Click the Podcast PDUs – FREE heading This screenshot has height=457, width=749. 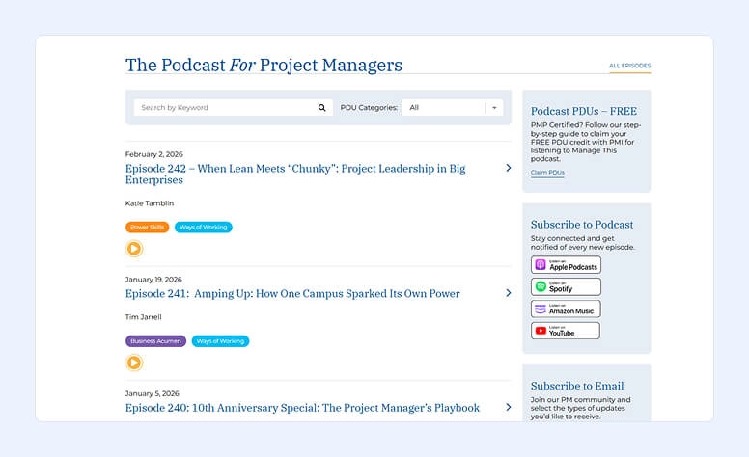584,111
